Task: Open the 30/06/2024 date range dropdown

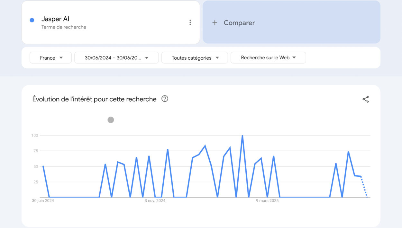Action: pos(116,58)
